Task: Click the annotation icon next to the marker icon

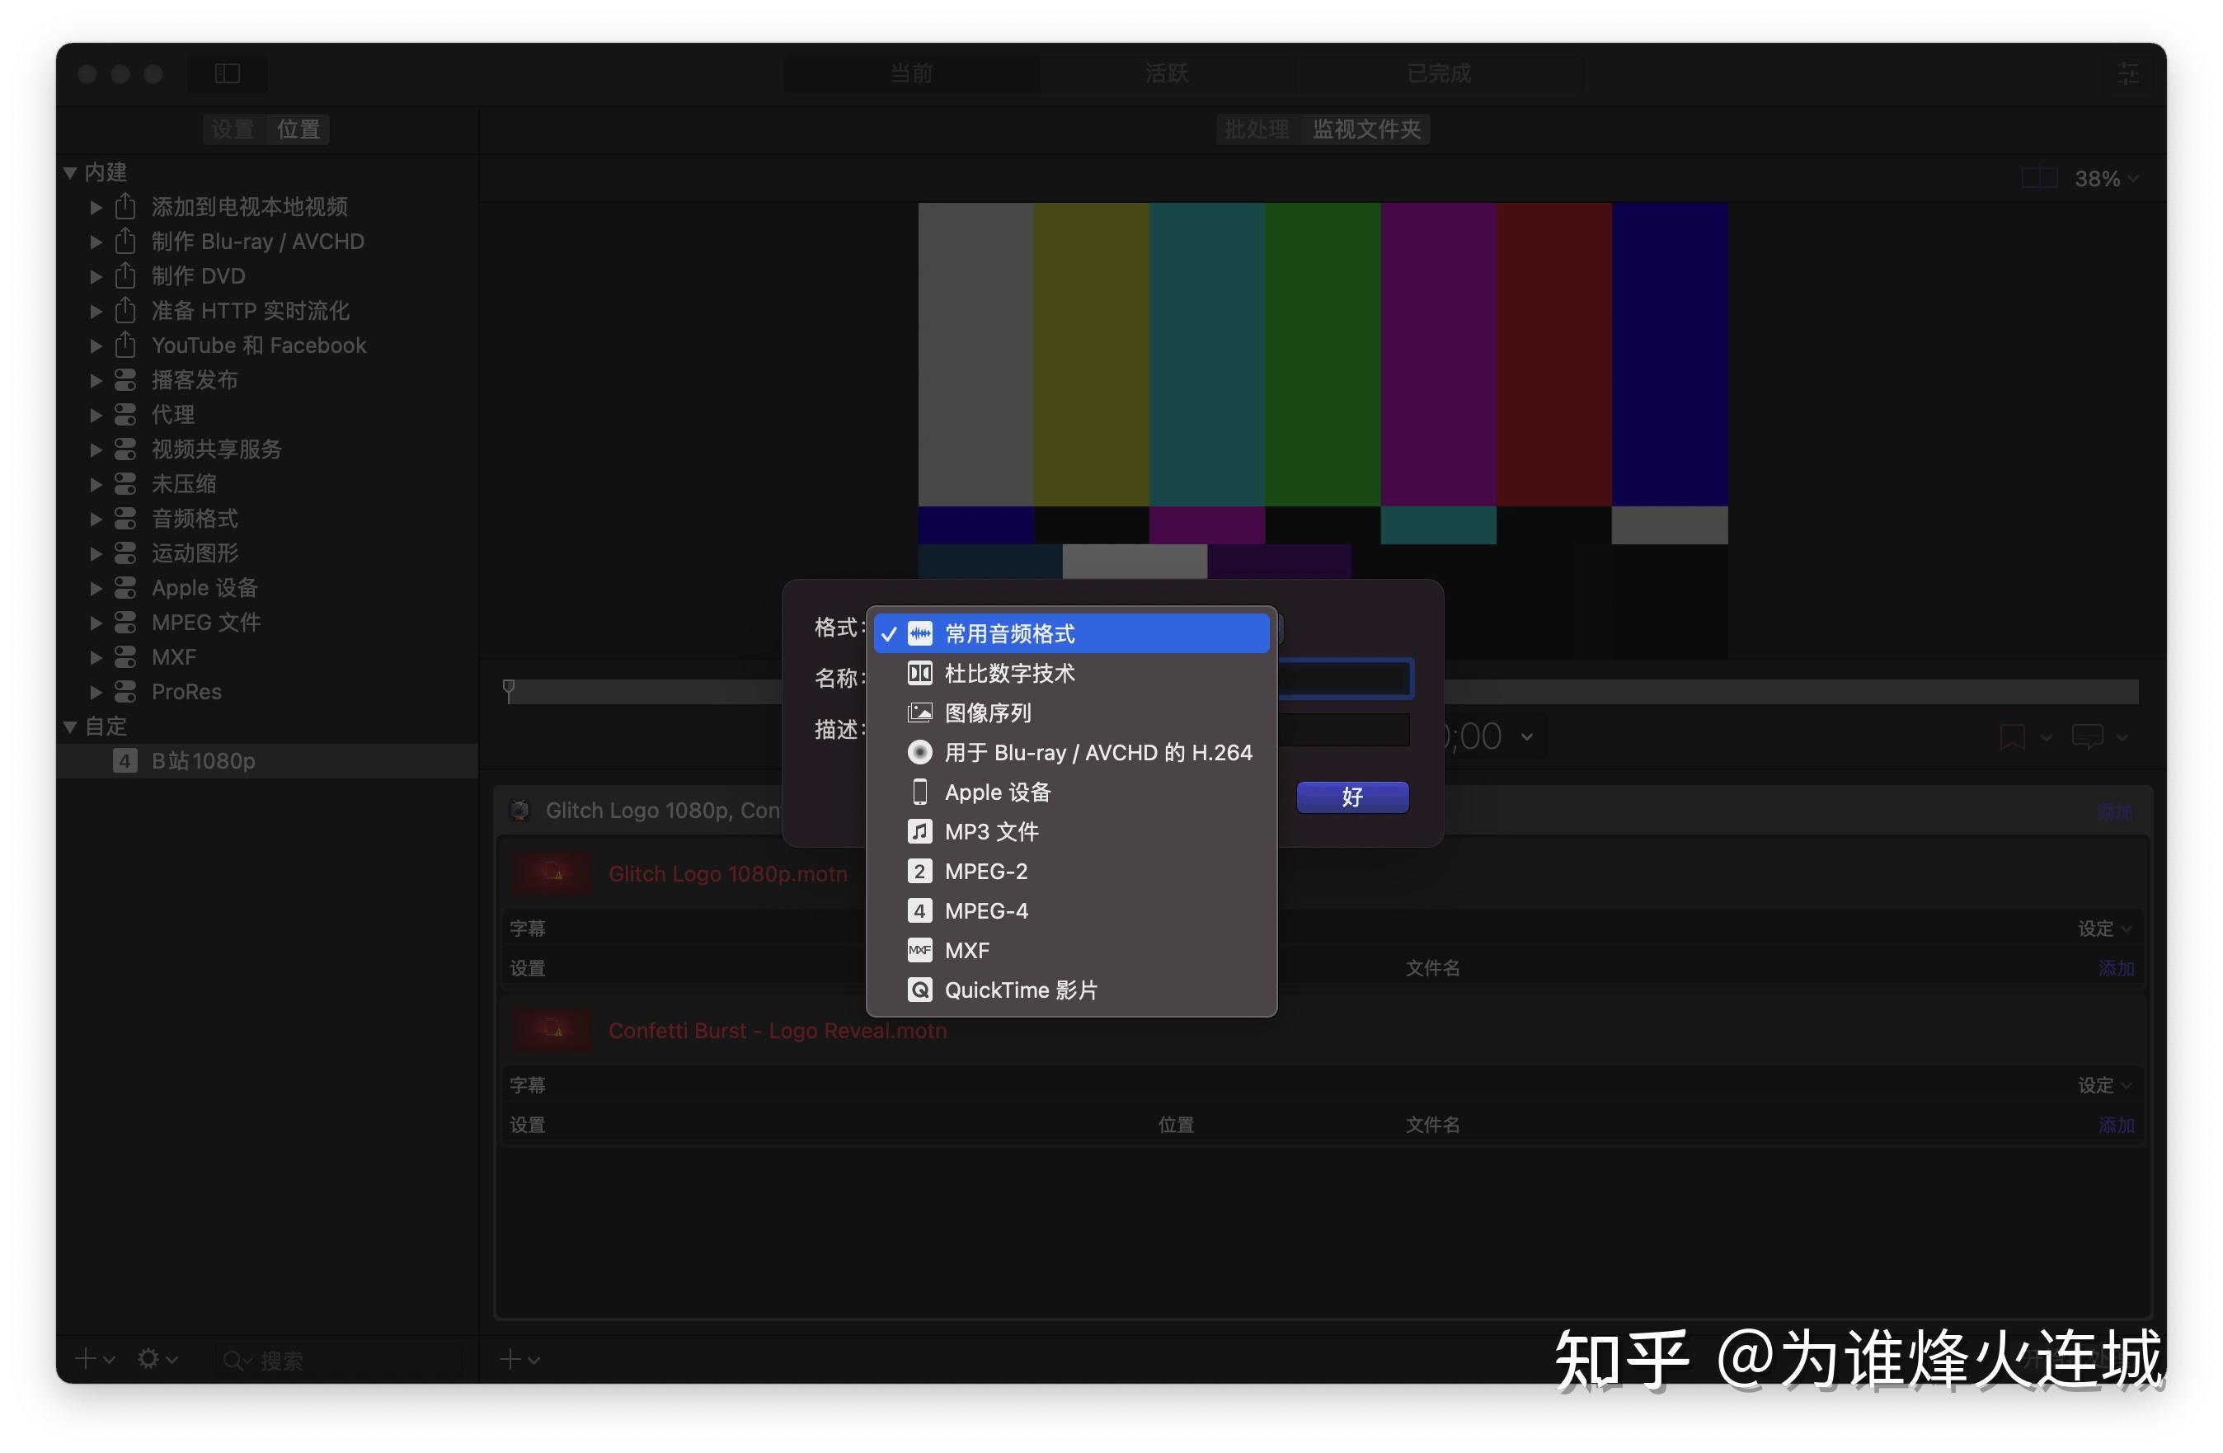Action: click(x=2089, y=737)
